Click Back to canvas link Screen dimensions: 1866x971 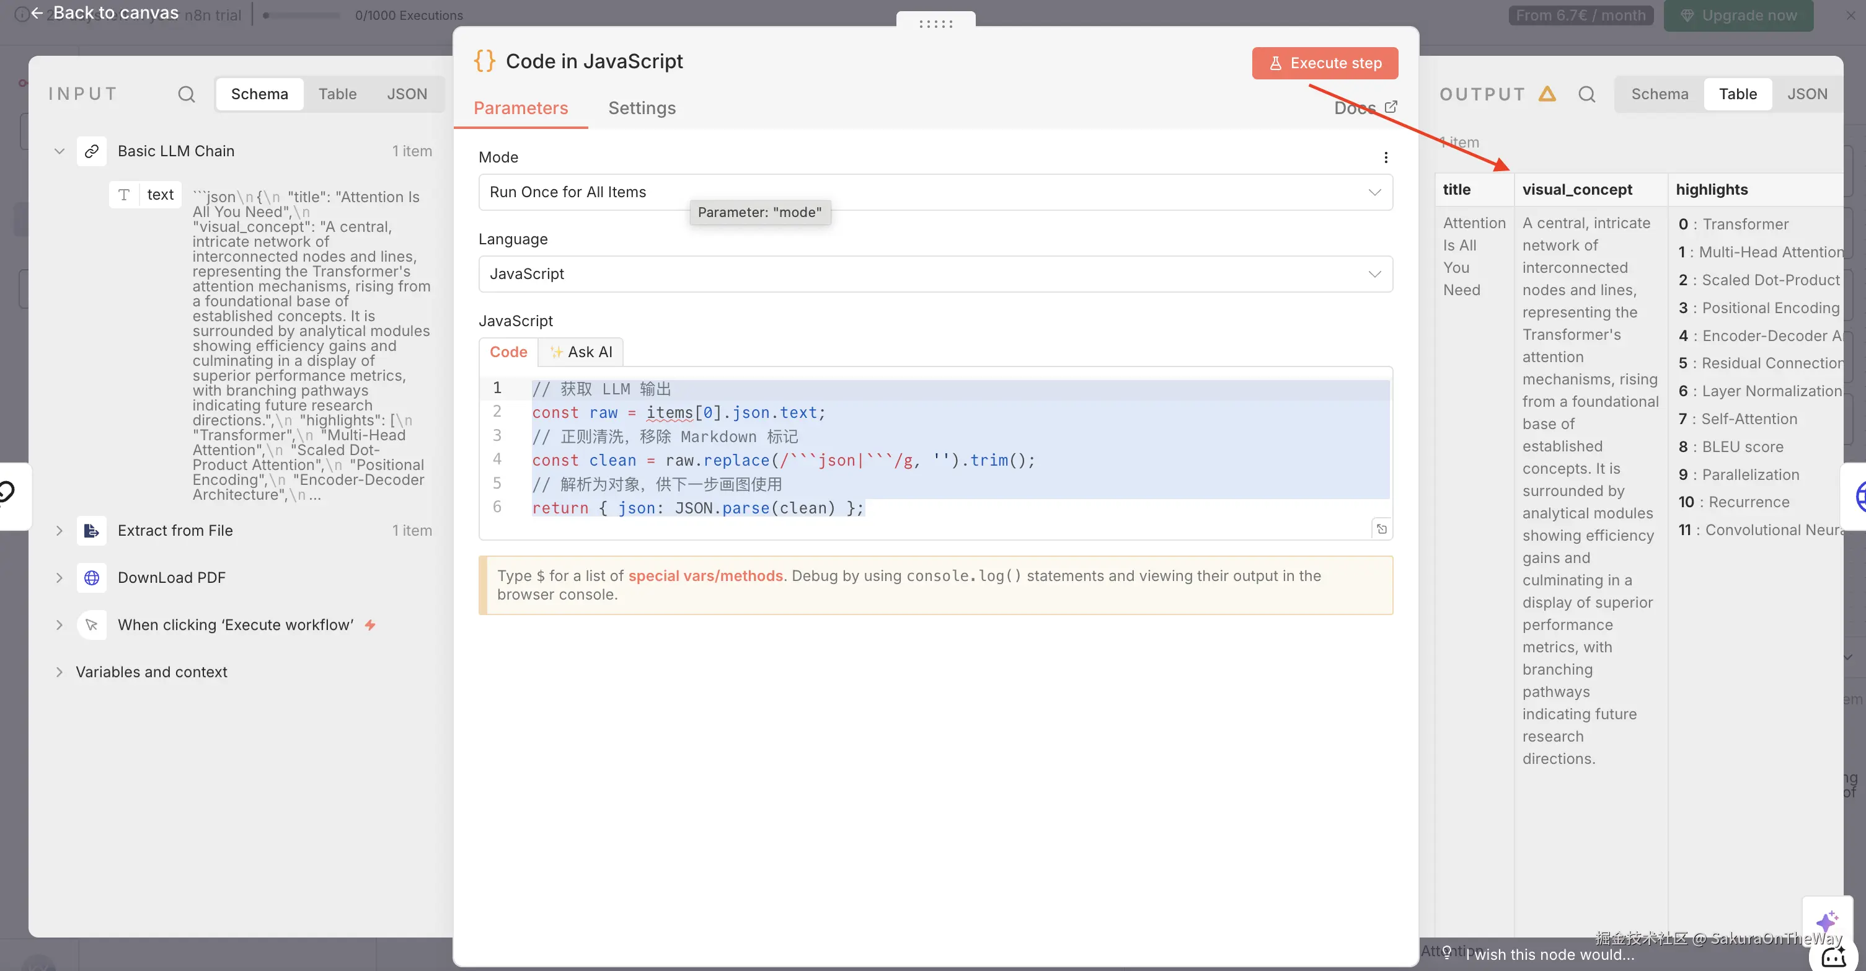(x=106, y=12)
